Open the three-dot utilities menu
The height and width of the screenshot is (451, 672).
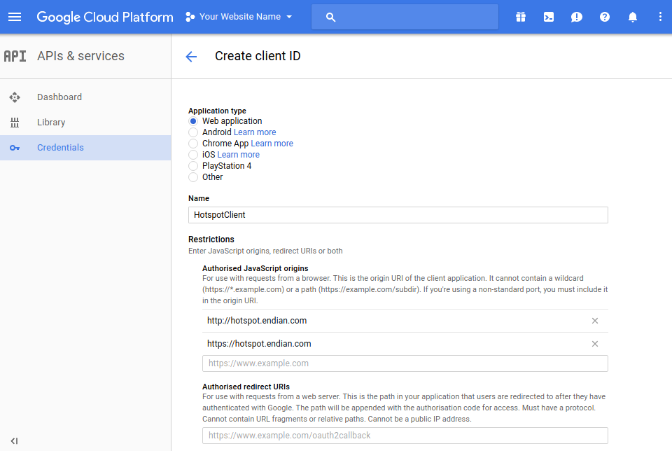point(660,17)
